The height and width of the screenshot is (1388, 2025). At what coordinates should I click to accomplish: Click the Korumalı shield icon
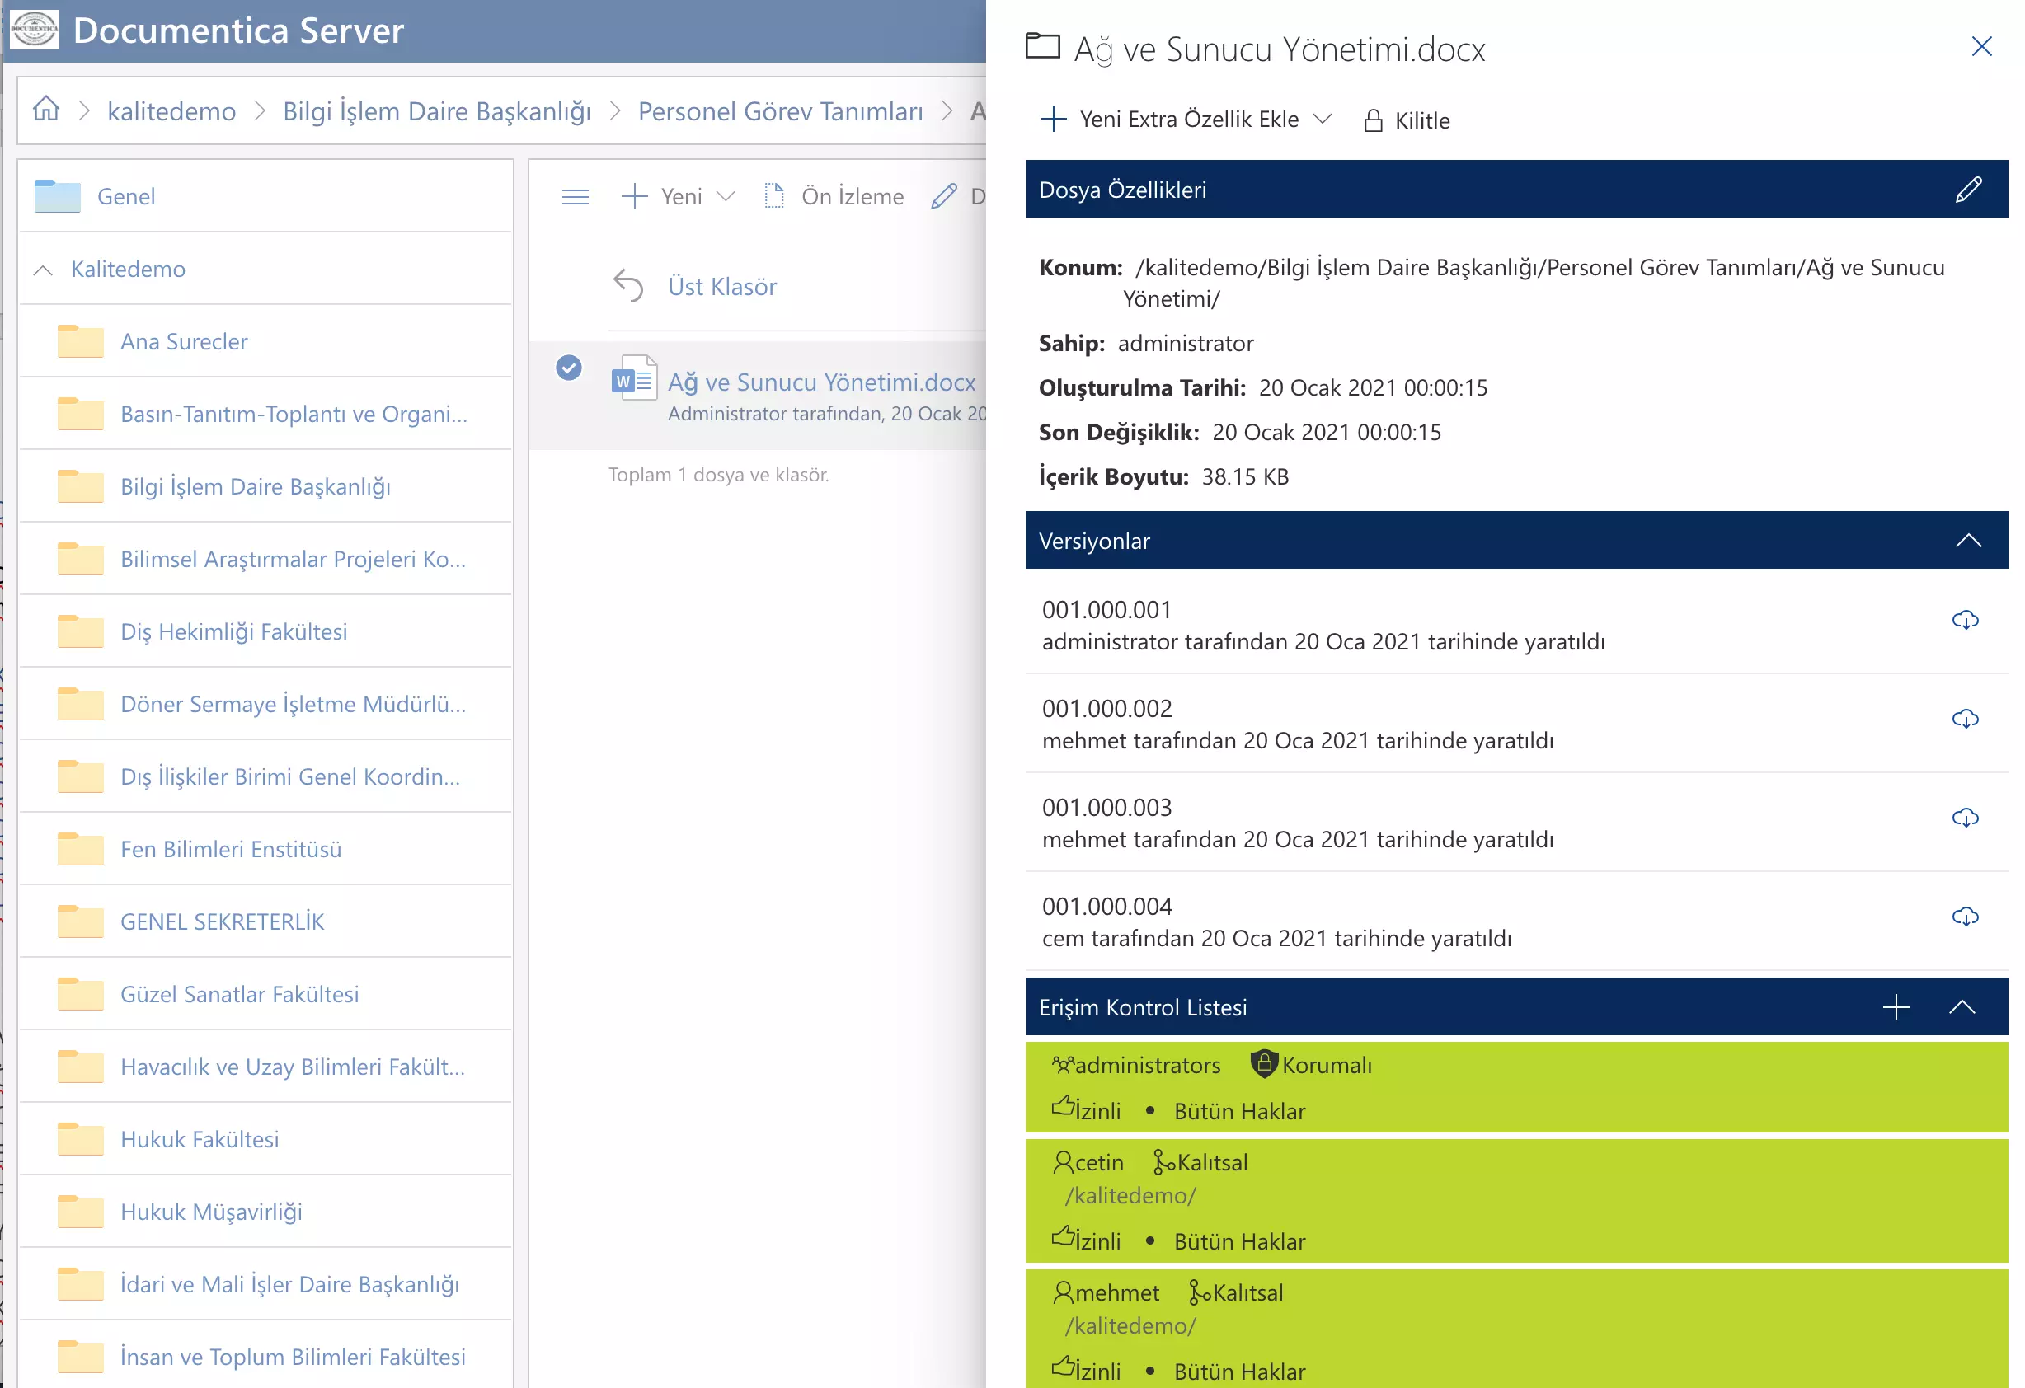tap(1263, 1064)
